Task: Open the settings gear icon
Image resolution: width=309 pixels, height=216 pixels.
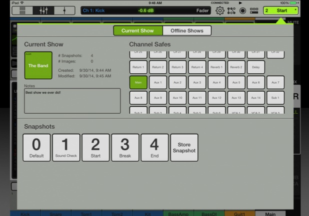Action: tap(219, 10)
